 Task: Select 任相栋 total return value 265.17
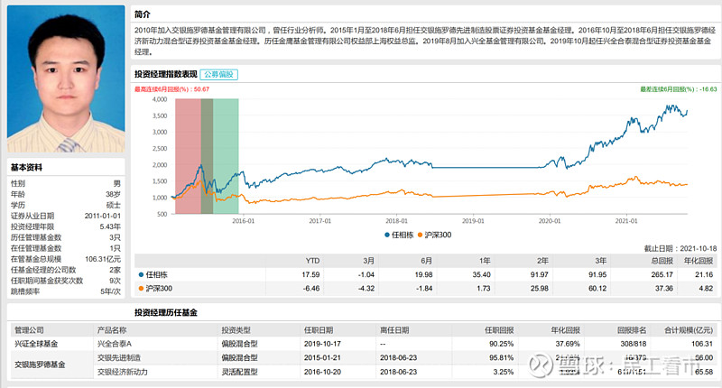click(x=662, y=275)
